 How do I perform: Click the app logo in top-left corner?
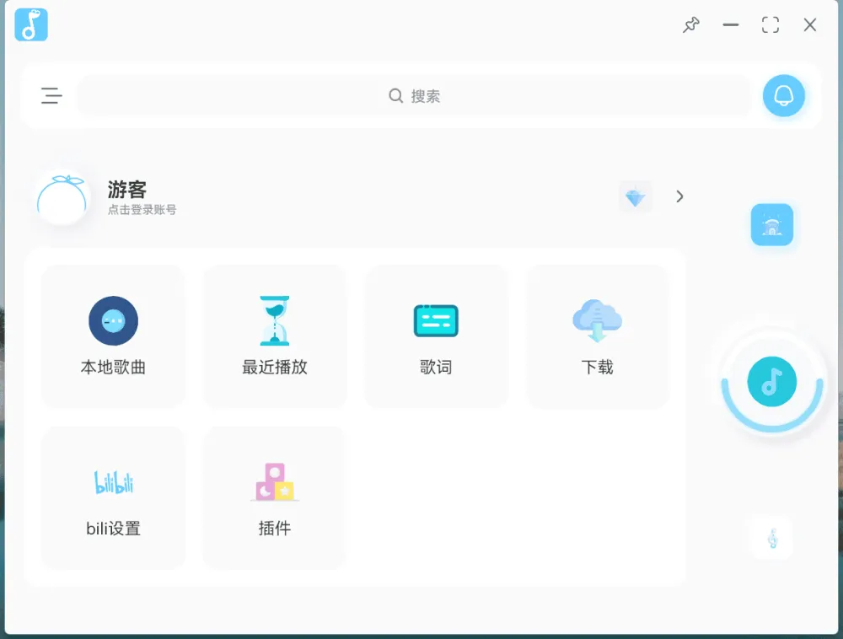pos(30,24)
